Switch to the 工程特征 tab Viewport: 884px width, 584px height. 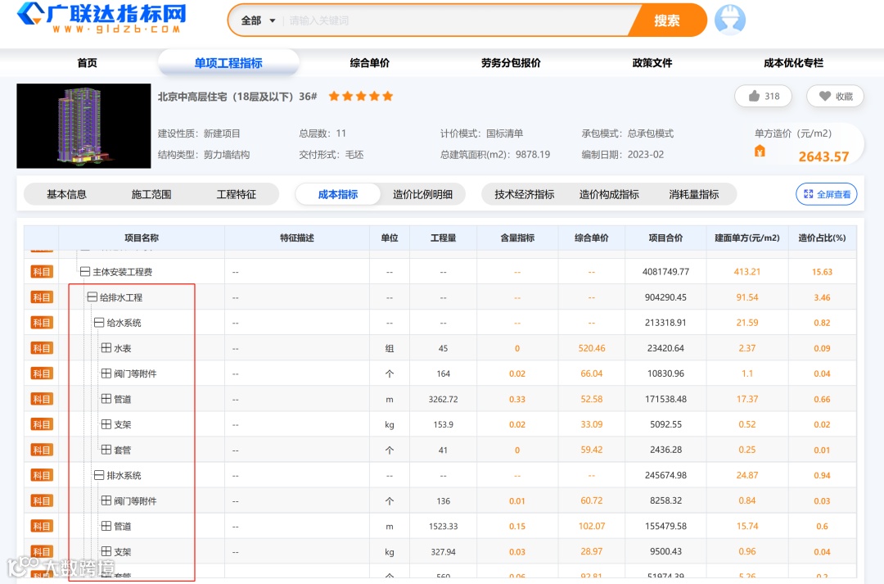(237, 194)
